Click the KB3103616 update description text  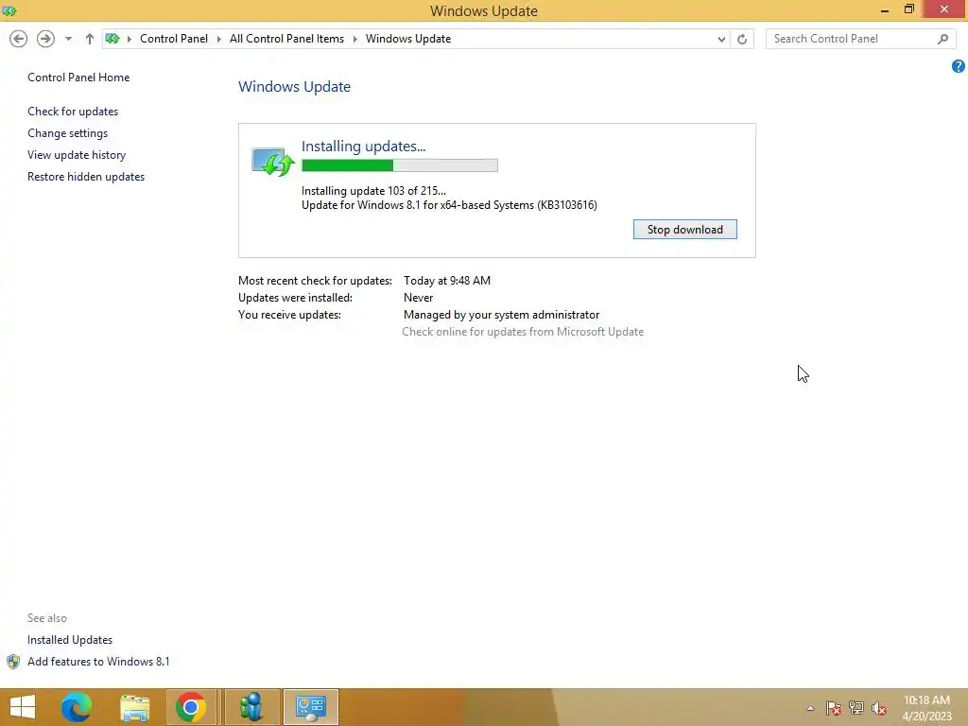click(x=449, y=205)
